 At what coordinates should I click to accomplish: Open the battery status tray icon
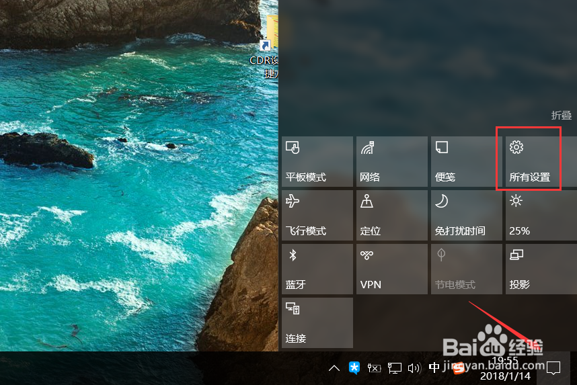point(374,368)
